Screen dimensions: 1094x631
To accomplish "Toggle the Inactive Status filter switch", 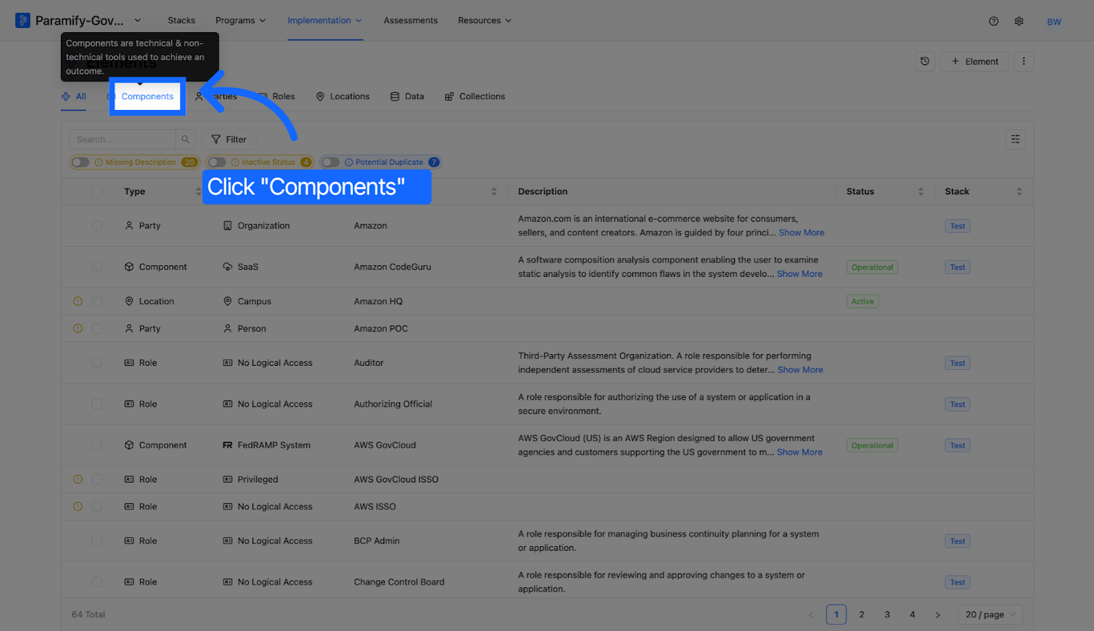I will pyautogui.click(x=217, y=163).
